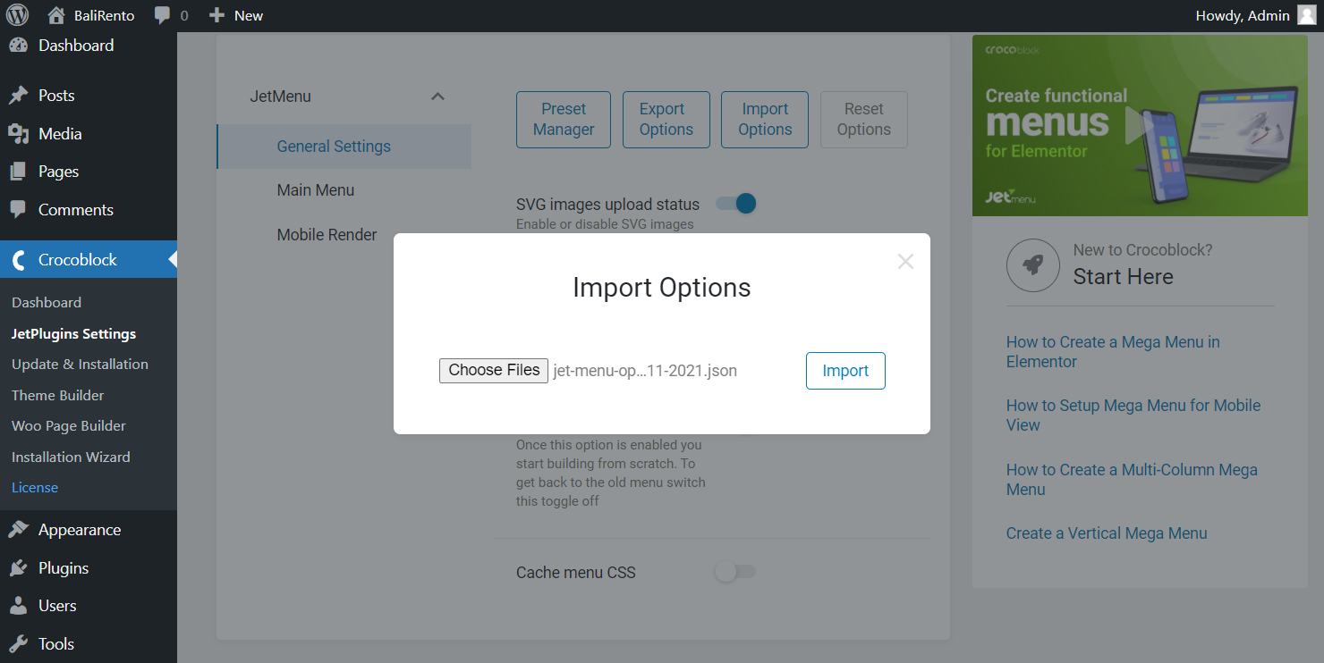Click the Reset Options button
This screenshot has width=1324, height=663.
tap(864, 120)
